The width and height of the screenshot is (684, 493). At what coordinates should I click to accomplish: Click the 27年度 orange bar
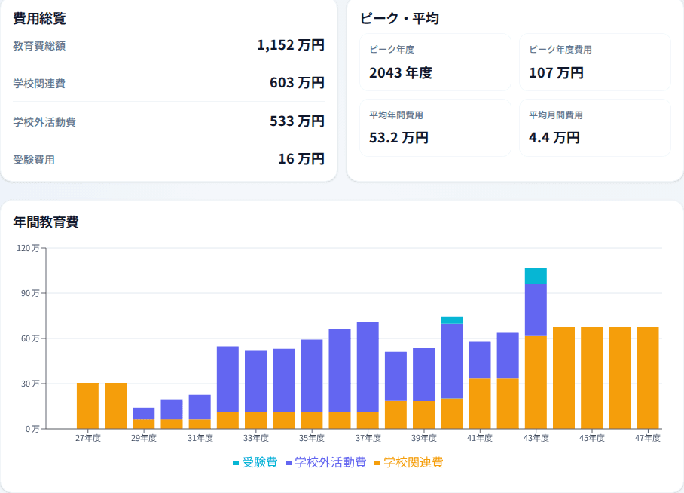(x=87, y=406)
